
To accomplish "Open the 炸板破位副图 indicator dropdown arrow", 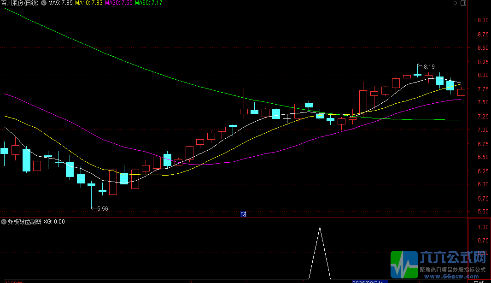I will [x=3, y=222].
